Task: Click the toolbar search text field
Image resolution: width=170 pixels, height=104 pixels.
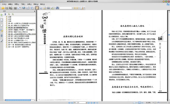Action: [x=66, y=8]
